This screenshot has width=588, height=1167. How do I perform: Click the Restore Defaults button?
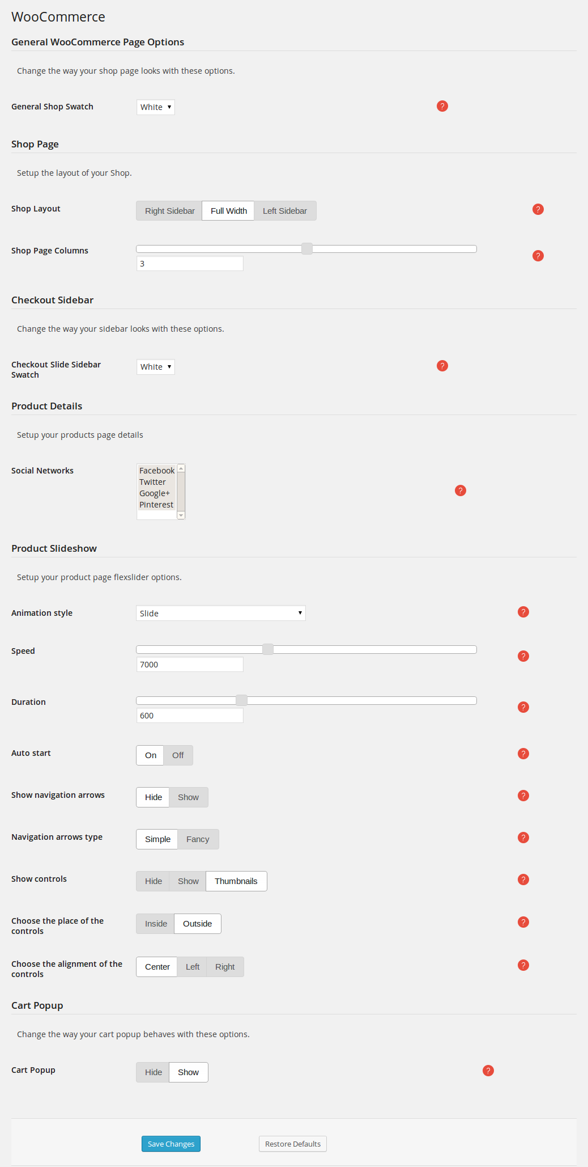pyautogui.click(x=293, y=1144)
